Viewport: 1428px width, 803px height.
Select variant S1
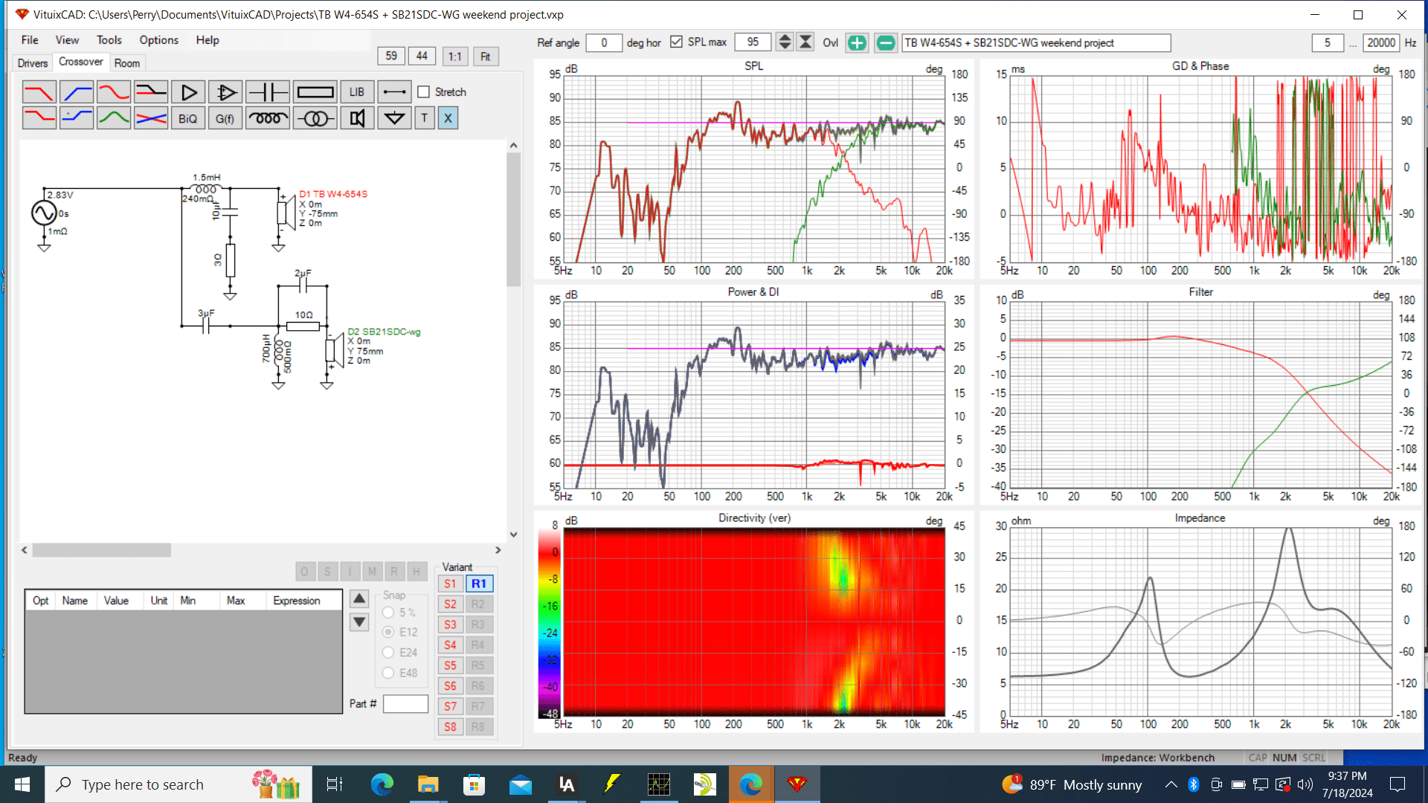[450, 584]
